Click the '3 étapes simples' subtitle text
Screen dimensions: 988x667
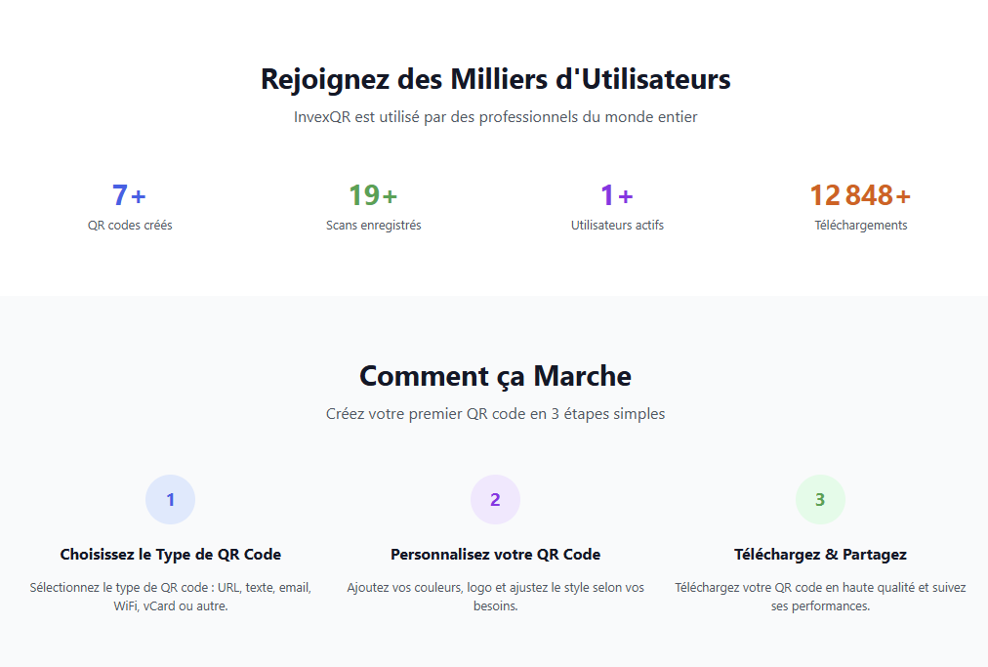click(495, 414)
